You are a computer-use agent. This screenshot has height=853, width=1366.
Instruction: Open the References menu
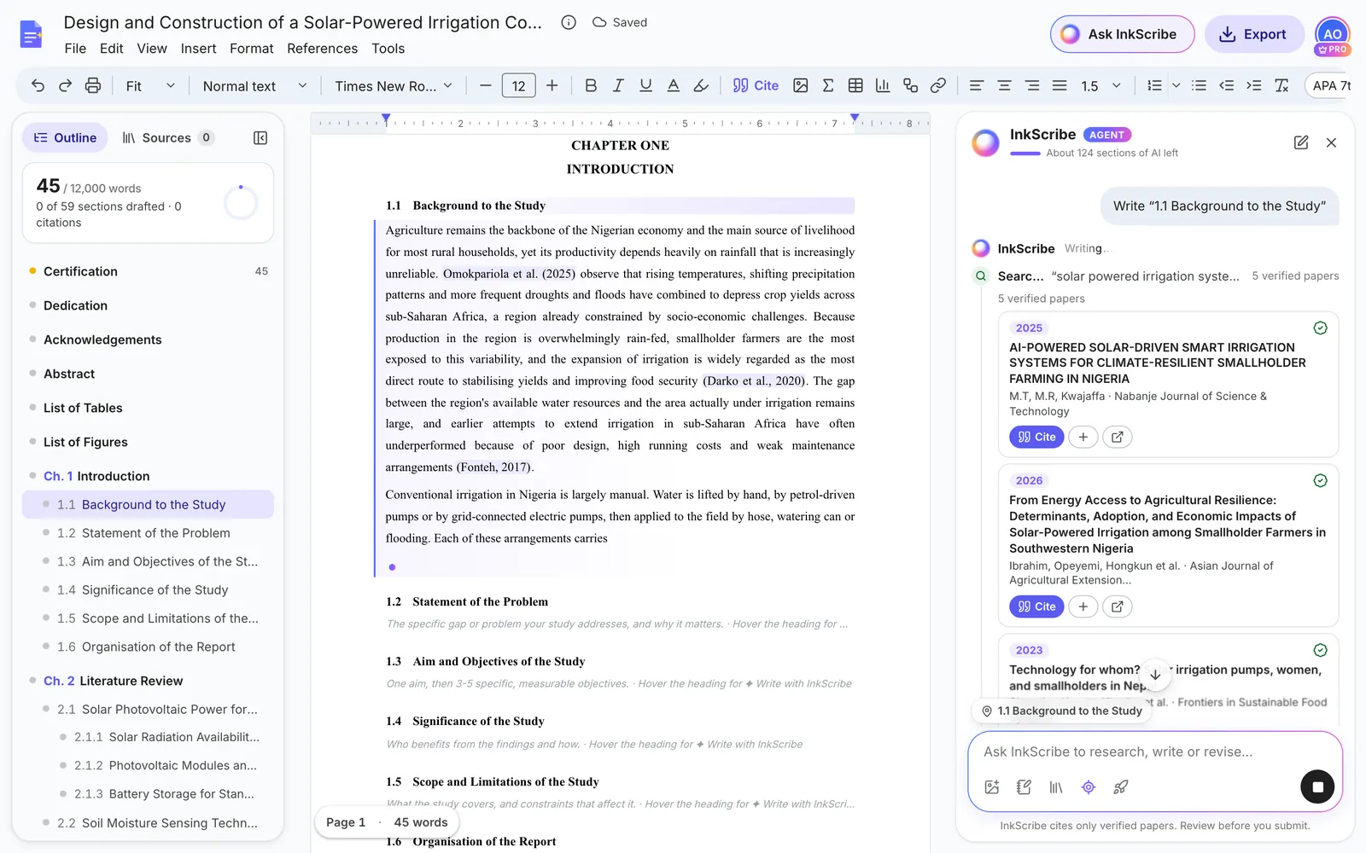pos(322,49)
